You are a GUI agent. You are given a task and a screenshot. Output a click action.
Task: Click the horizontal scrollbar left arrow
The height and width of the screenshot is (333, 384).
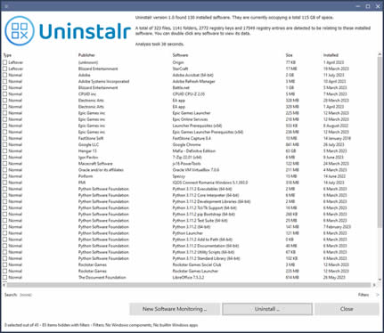(x=4, y=285)
